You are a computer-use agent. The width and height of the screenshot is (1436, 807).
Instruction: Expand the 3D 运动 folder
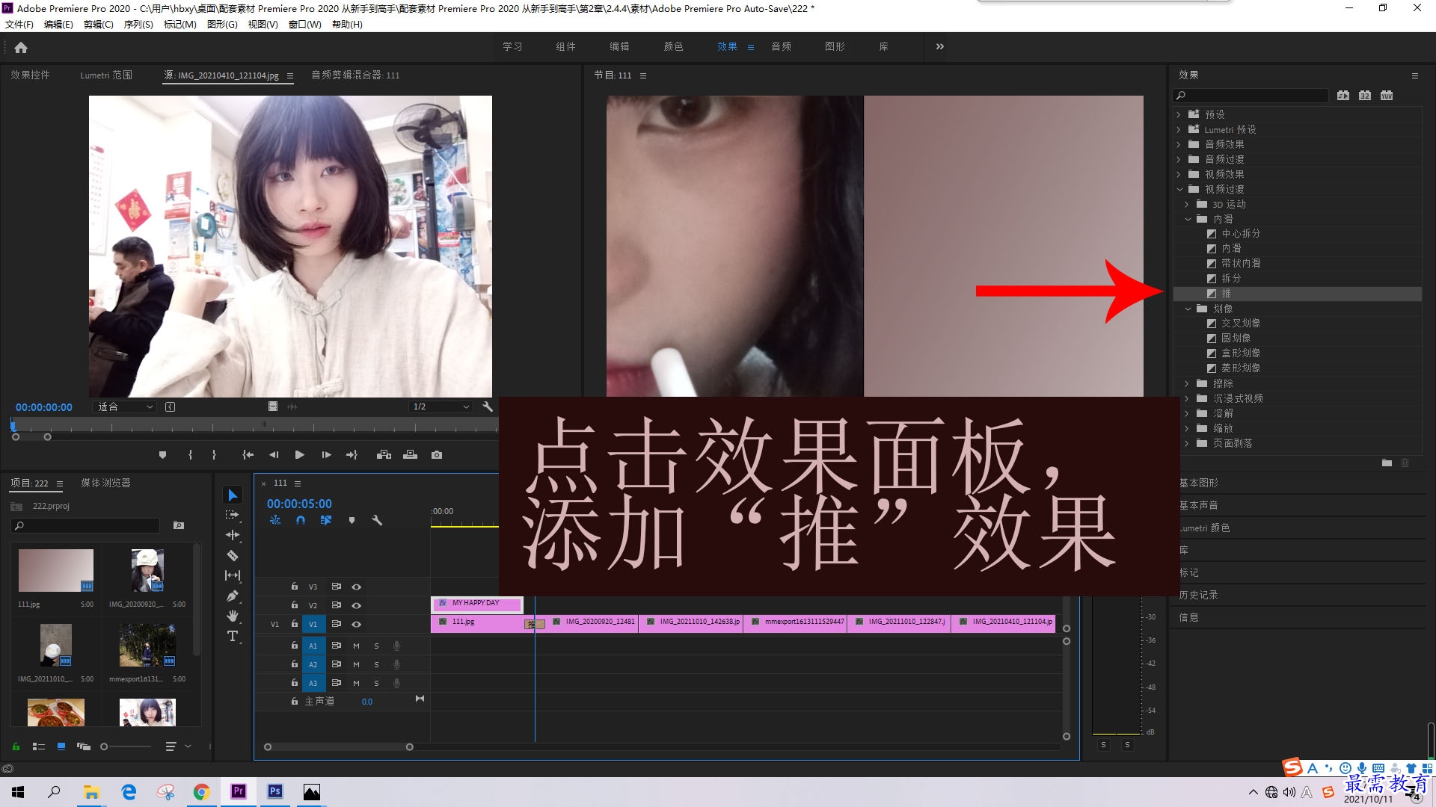pos(1187,204)
